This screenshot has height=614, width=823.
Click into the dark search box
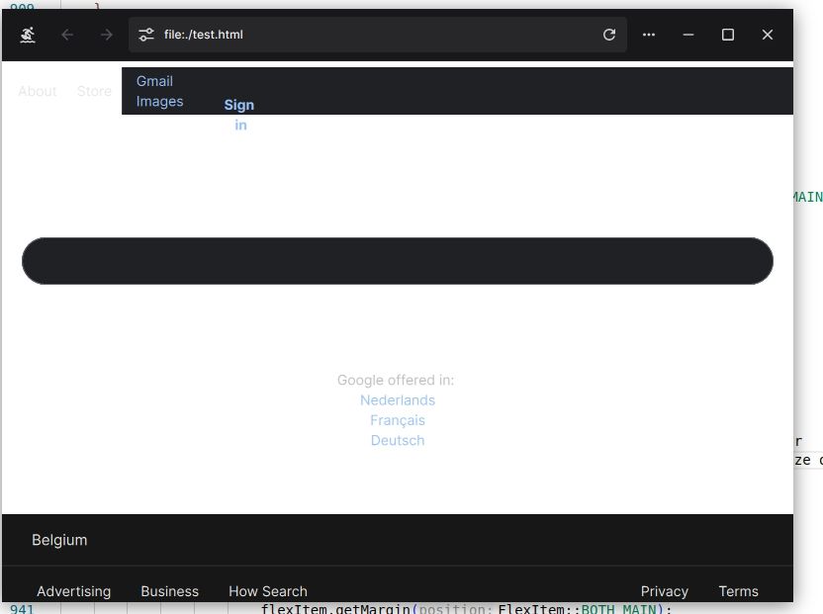click(398, 261)
